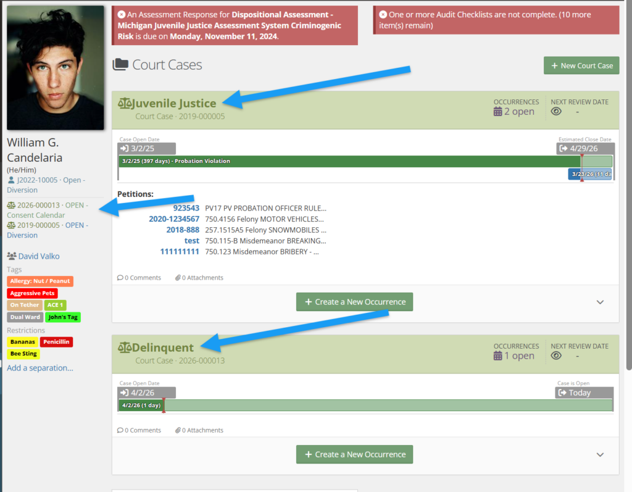Create a New Occurrence under Delinquent case
This screenshot has width=632, height=492.
354,454
